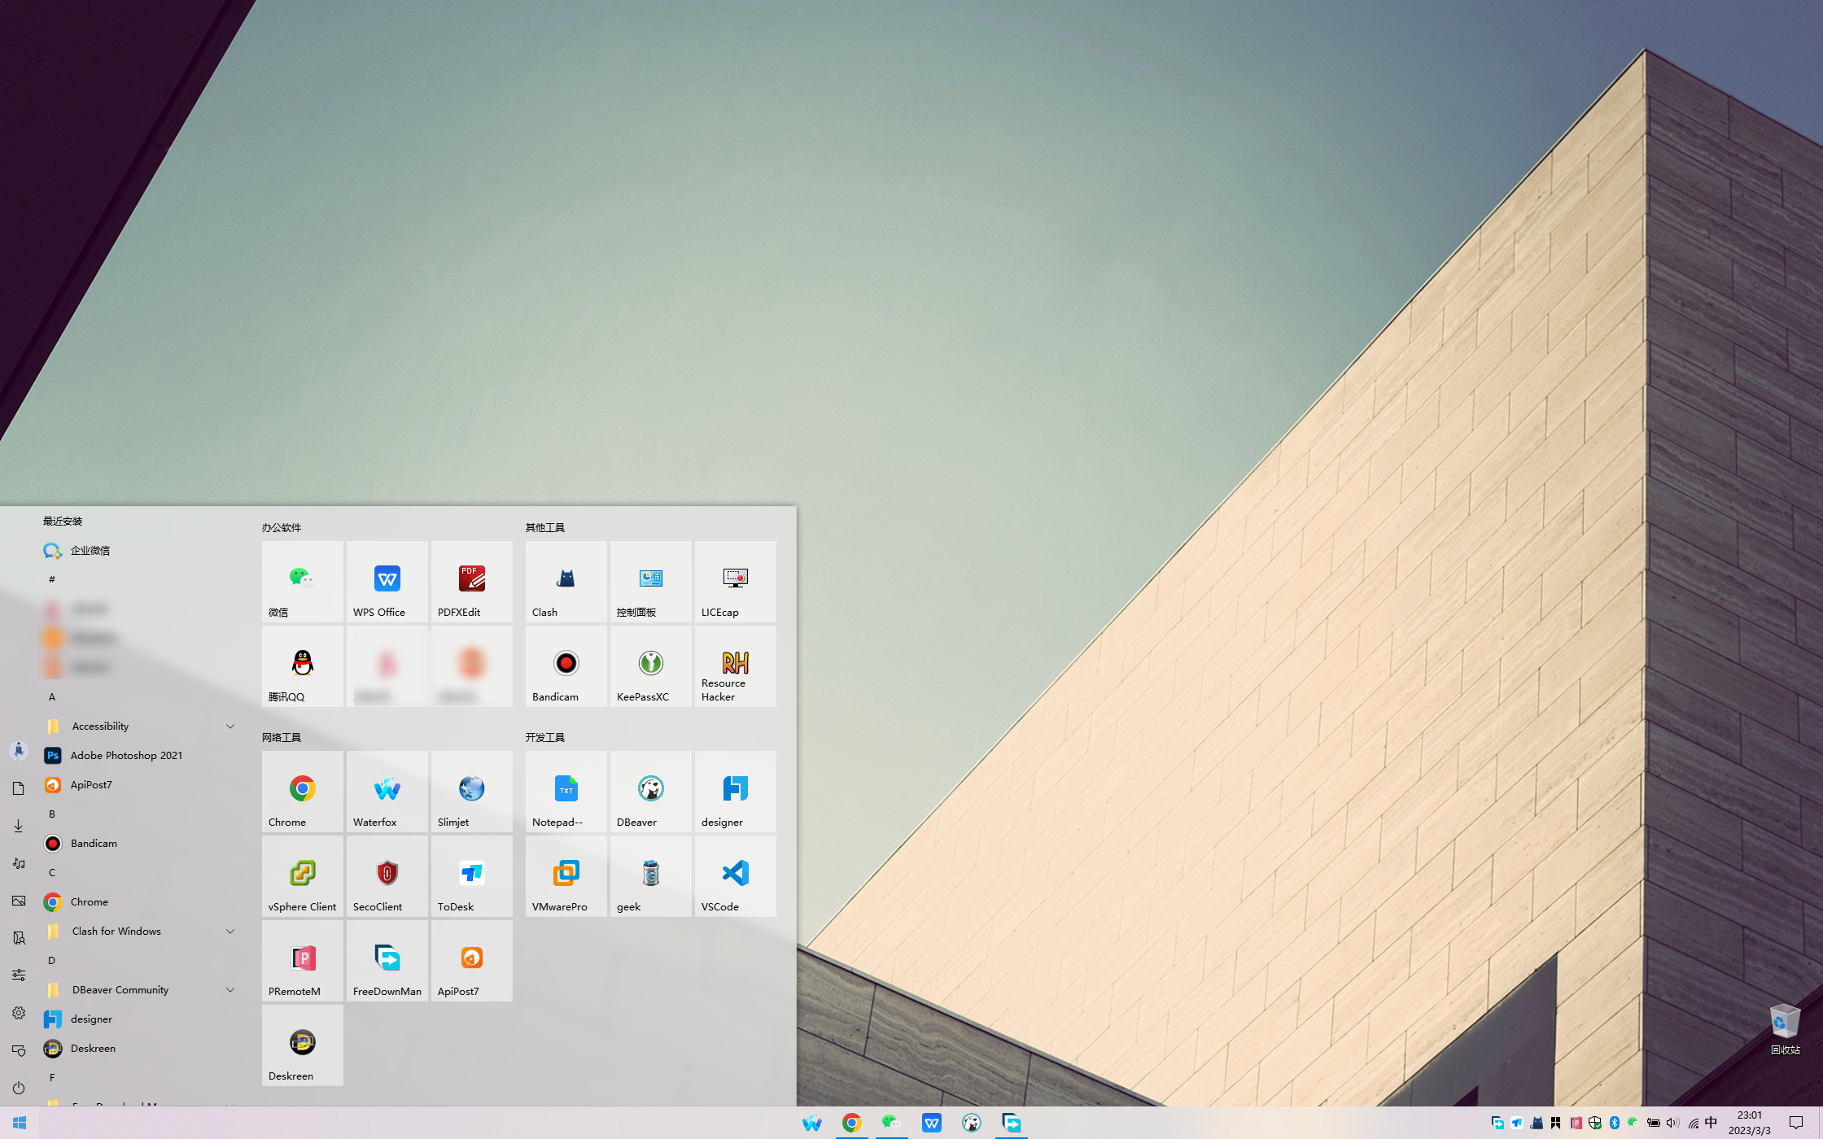
Task: Open Chrome in the app list
Action: 140,902
